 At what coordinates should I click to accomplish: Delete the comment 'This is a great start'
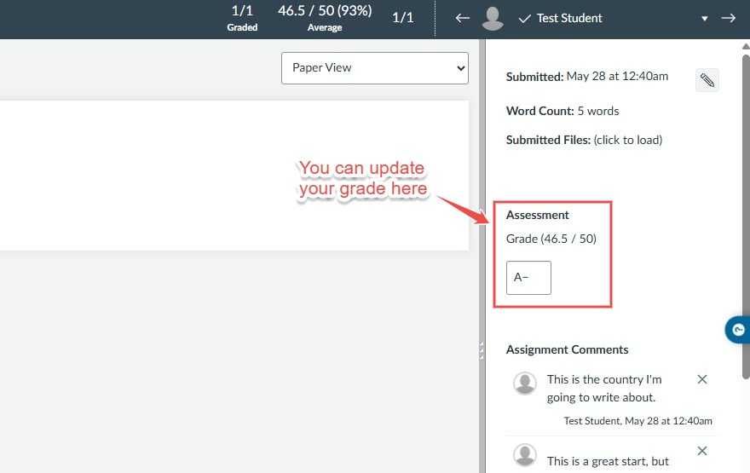[702, 451]
